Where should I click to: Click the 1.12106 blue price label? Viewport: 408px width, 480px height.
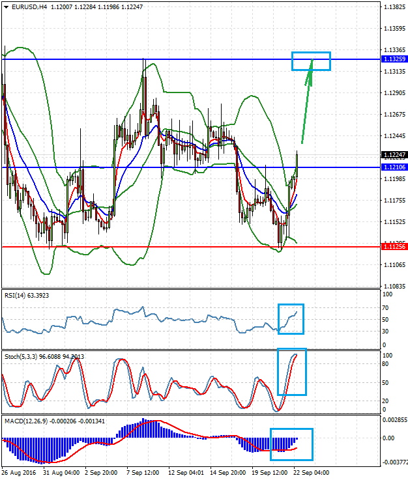point(393,167)
